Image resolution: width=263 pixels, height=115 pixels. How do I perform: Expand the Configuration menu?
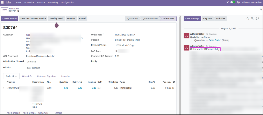67,3
